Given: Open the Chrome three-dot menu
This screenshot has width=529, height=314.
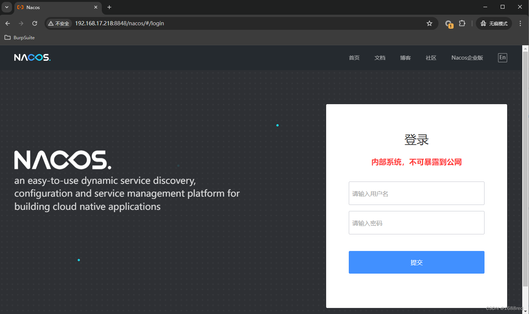Looking at the screenshot, I should [520, 23].
